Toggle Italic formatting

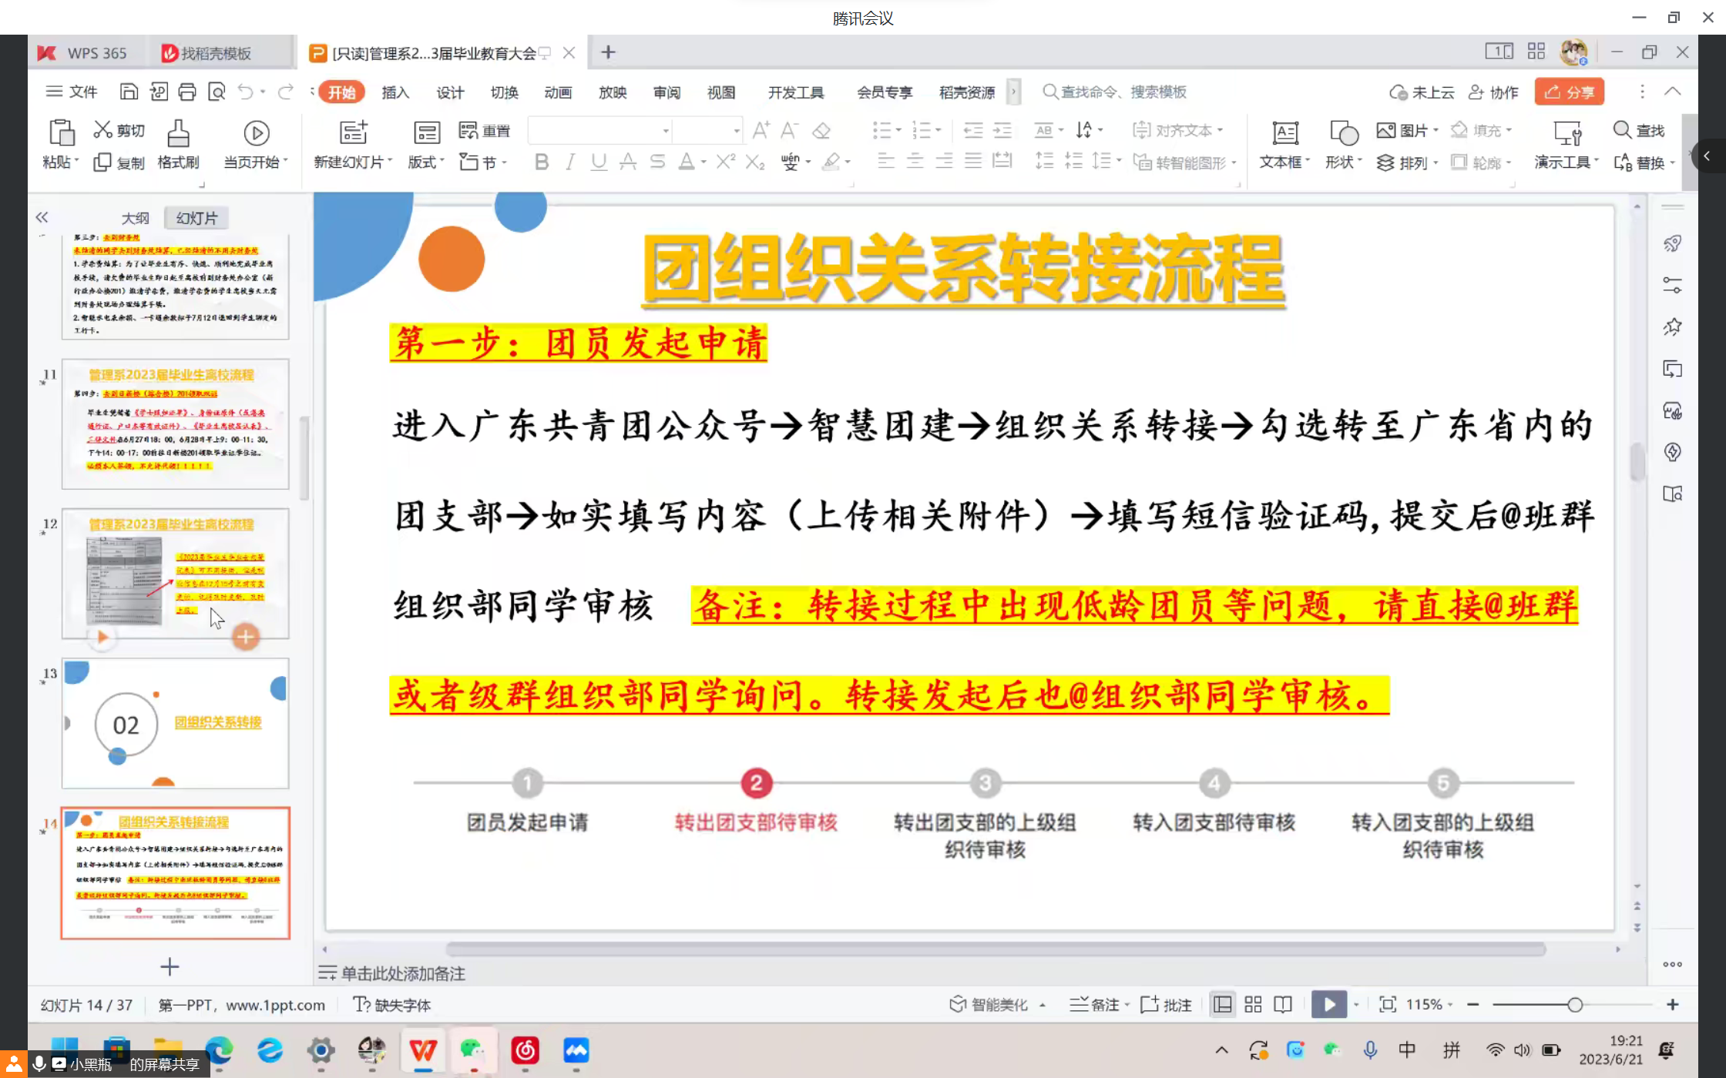(x=570, y=162)
